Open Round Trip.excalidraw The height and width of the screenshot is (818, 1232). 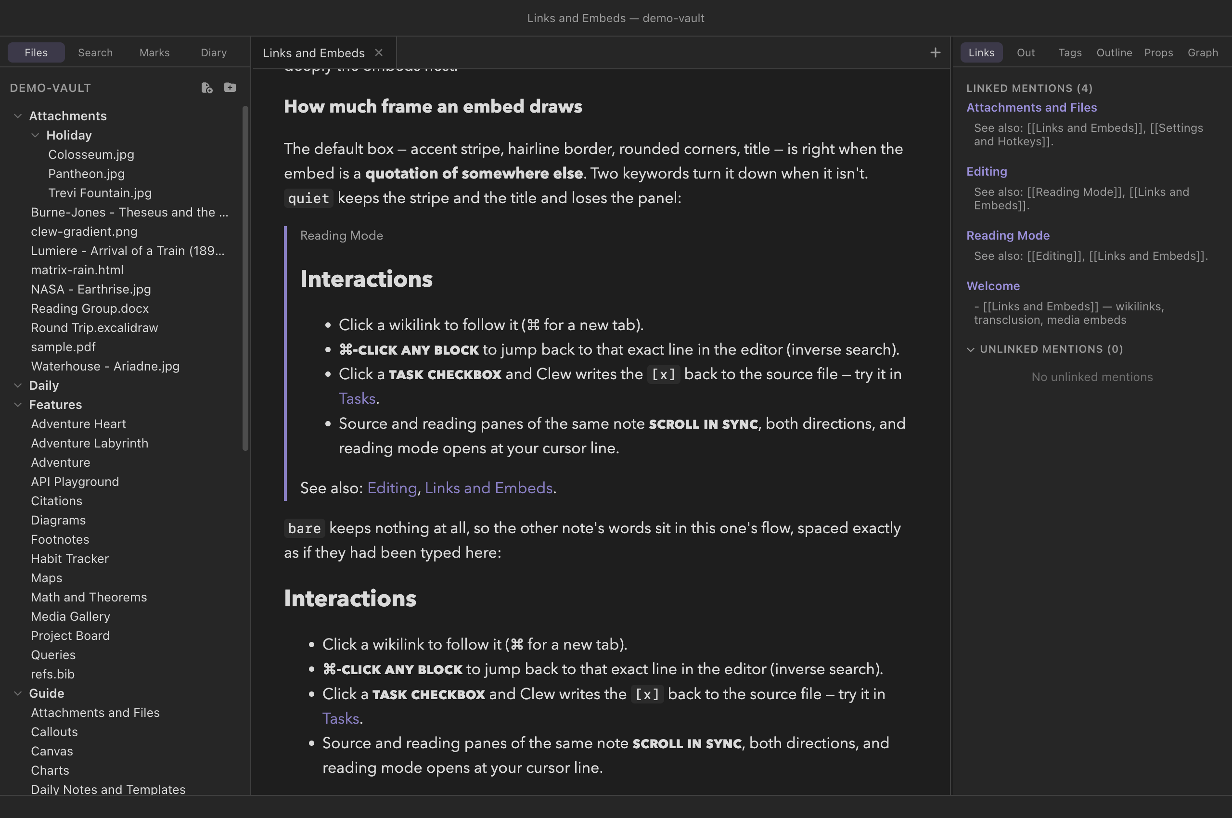tap(94, 328)
